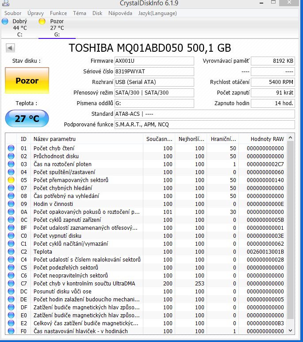
Task: Click RAW value 00260013001B
Action: pyautogui.click(x=265, y=252)
